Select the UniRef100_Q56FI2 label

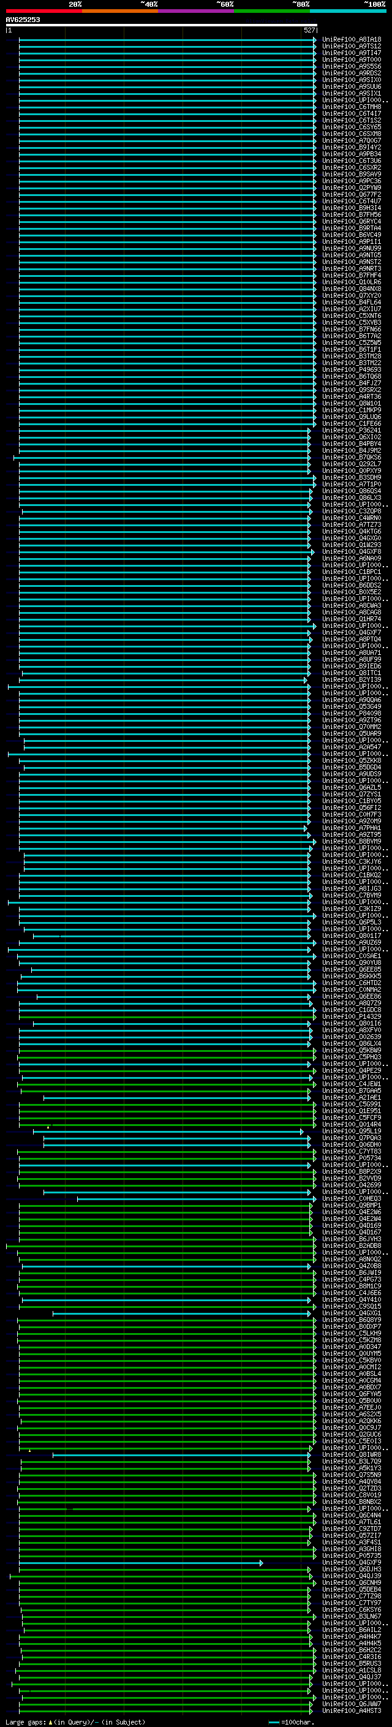tap(352, 808)
